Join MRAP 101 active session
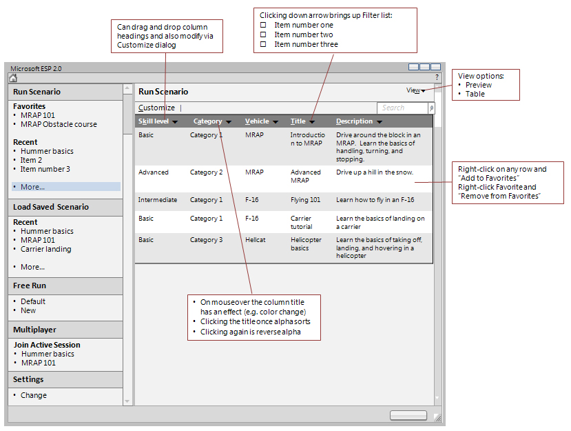 (39, 363)
